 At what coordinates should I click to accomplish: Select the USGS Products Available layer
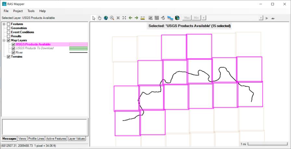33,44
